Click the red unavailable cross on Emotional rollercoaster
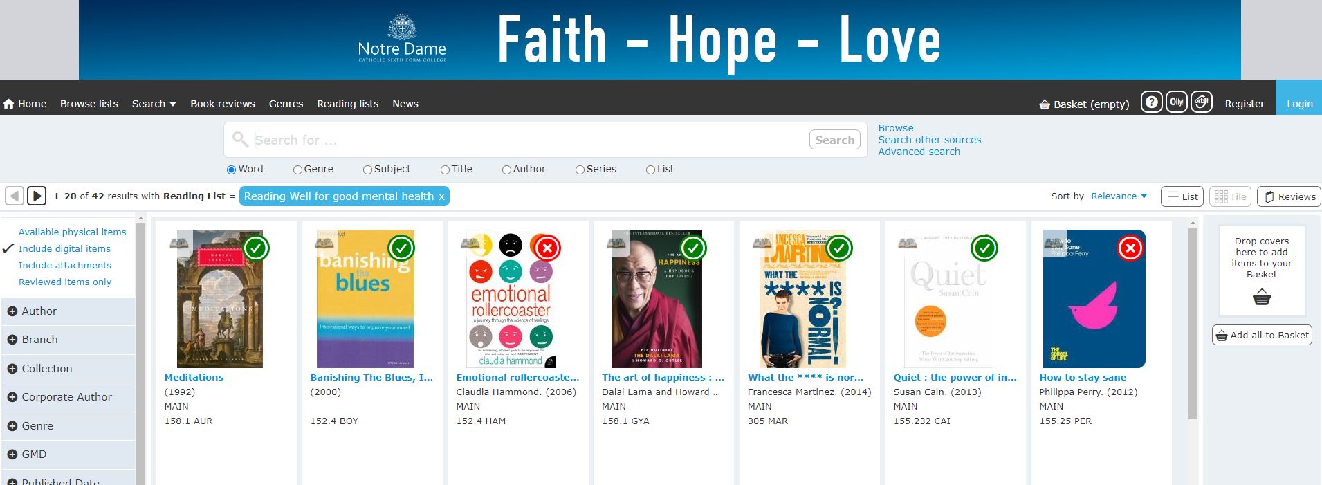 547,248
